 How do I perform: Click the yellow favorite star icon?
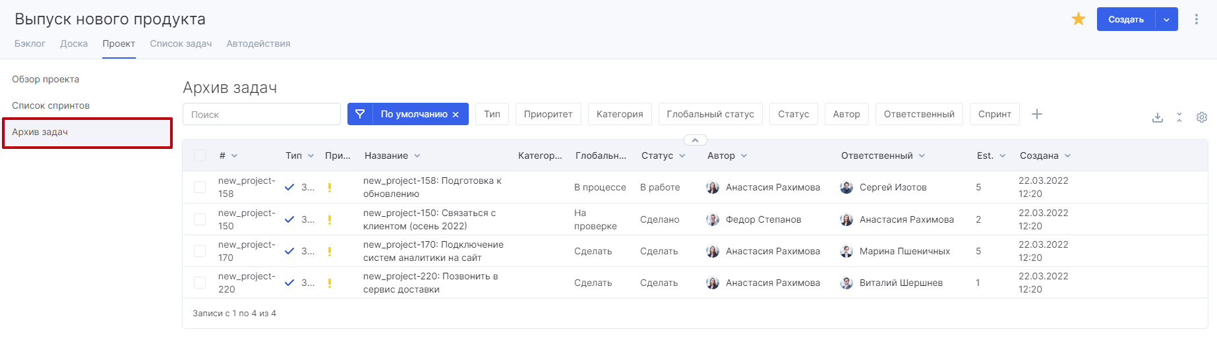(x=1079, y=19)
